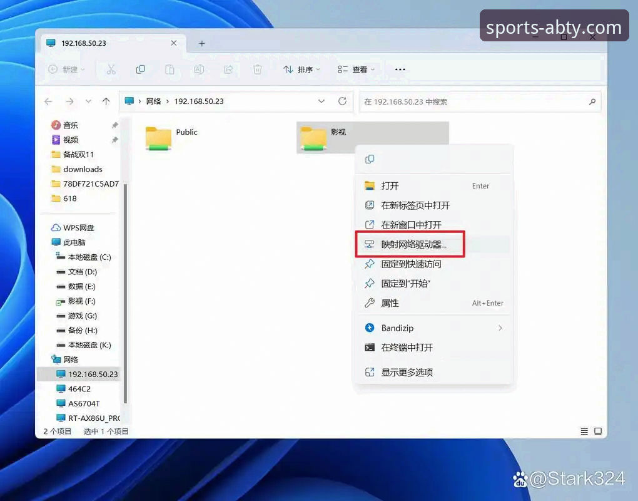Click the Share icon in toolbar
The height and width of the screenshot is (501, 638).
point(228,70)
